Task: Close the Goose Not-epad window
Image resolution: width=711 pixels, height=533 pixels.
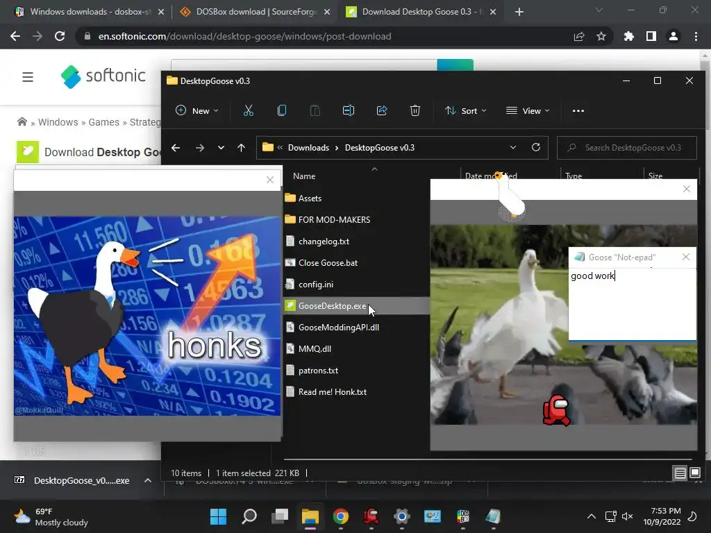Action: pos(685,257)
